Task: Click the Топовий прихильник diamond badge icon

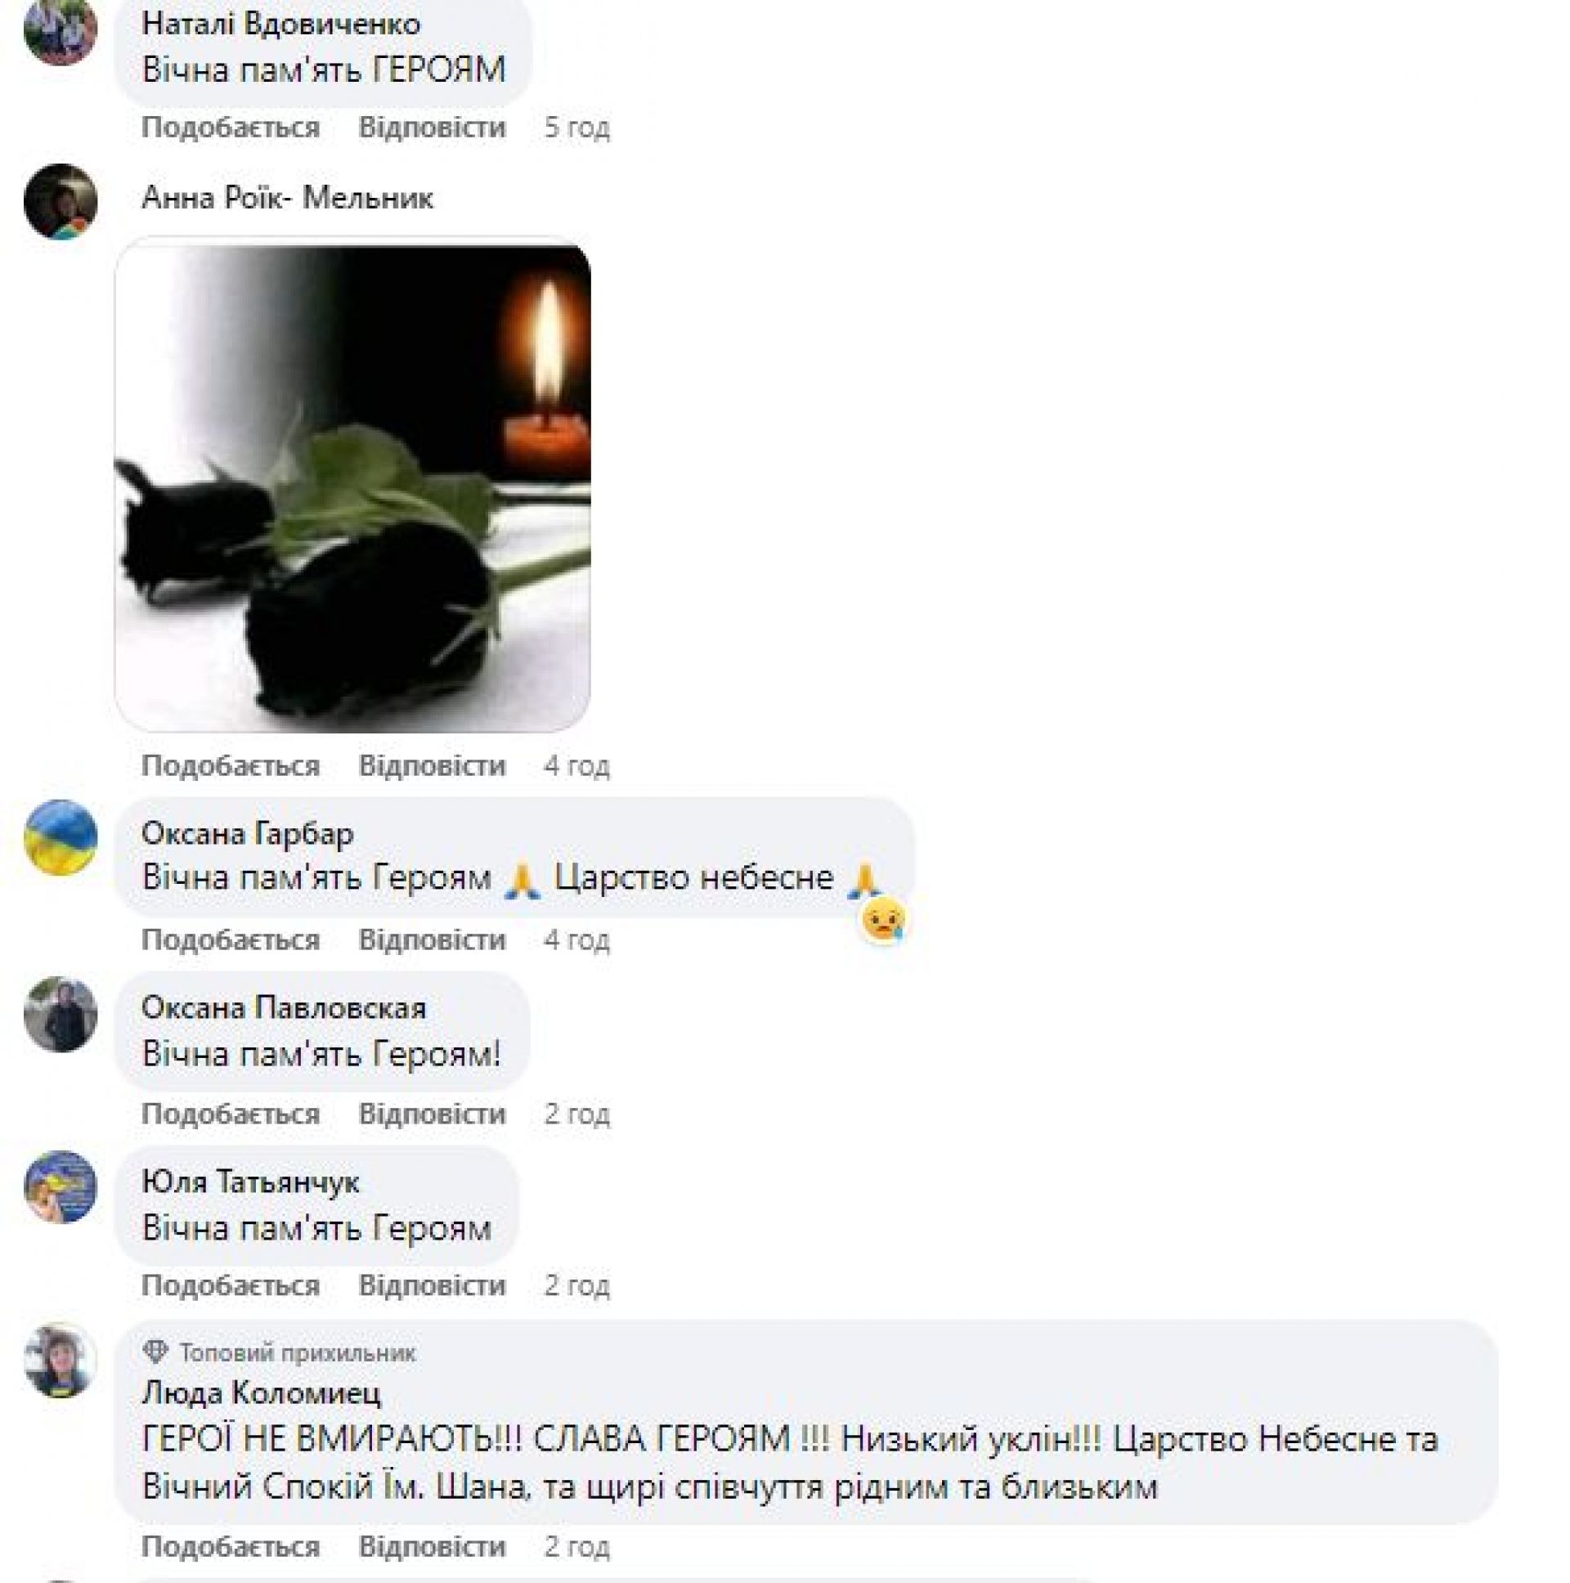Action: 155,1351
